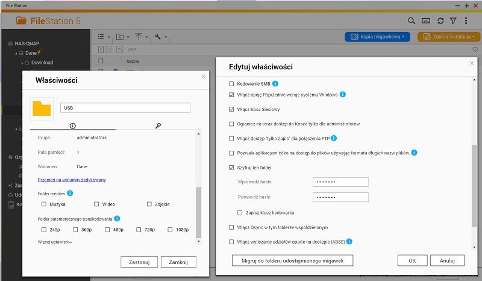The width and height of the screenshot is (482, 281).
Task: Click the Wprowadź hasło password field
Action: coord(340,182)
